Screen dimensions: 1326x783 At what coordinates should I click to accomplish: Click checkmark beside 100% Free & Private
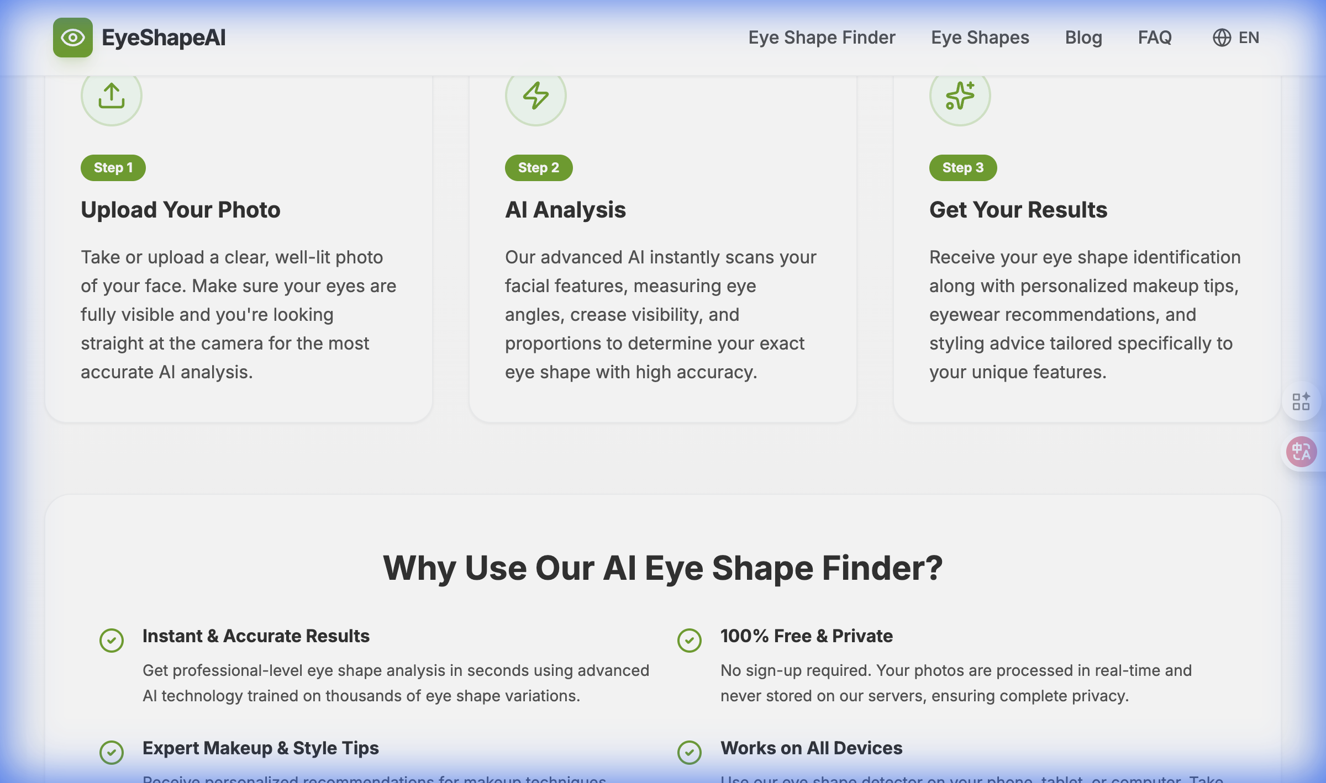coord(690,641)
